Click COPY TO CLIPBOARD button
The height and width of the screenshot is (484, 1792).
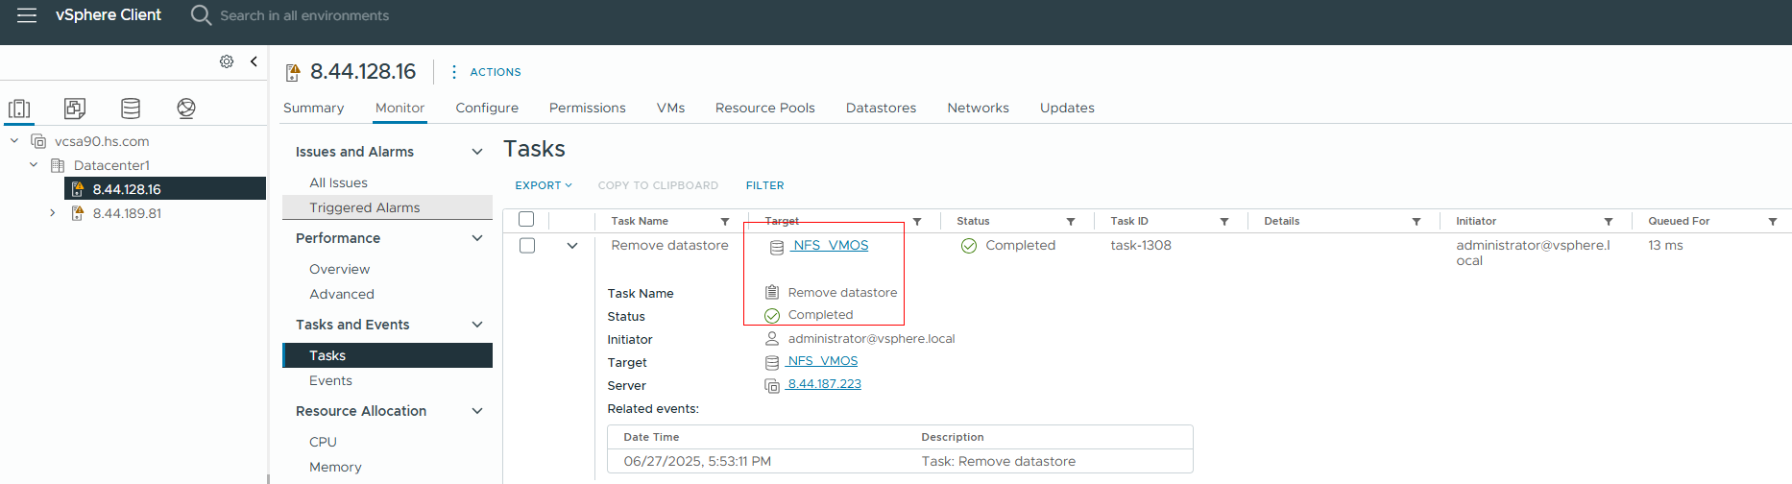tap(658, 185)
